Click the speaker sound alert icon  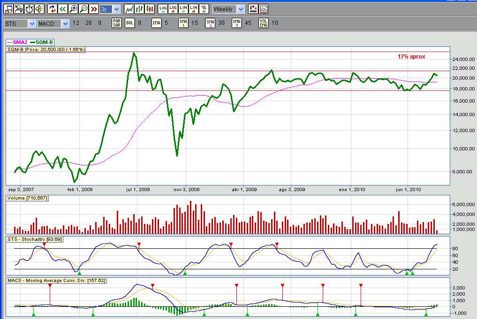39,9
